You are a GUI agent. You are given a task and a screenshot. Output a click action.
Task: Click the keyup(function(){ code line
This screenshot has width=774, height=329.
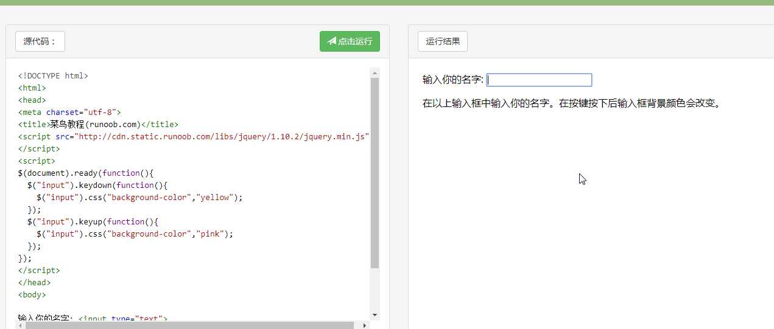[93, 222]
